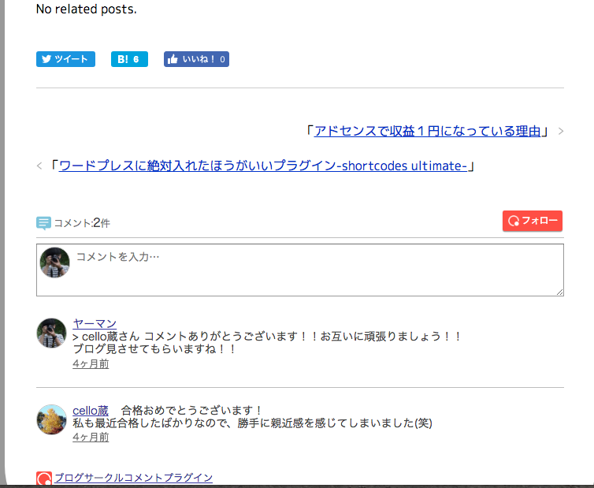Click the left chevron beside the previous post link
Viewport: 594px width, 488px height.
click(x=40, y=166)
